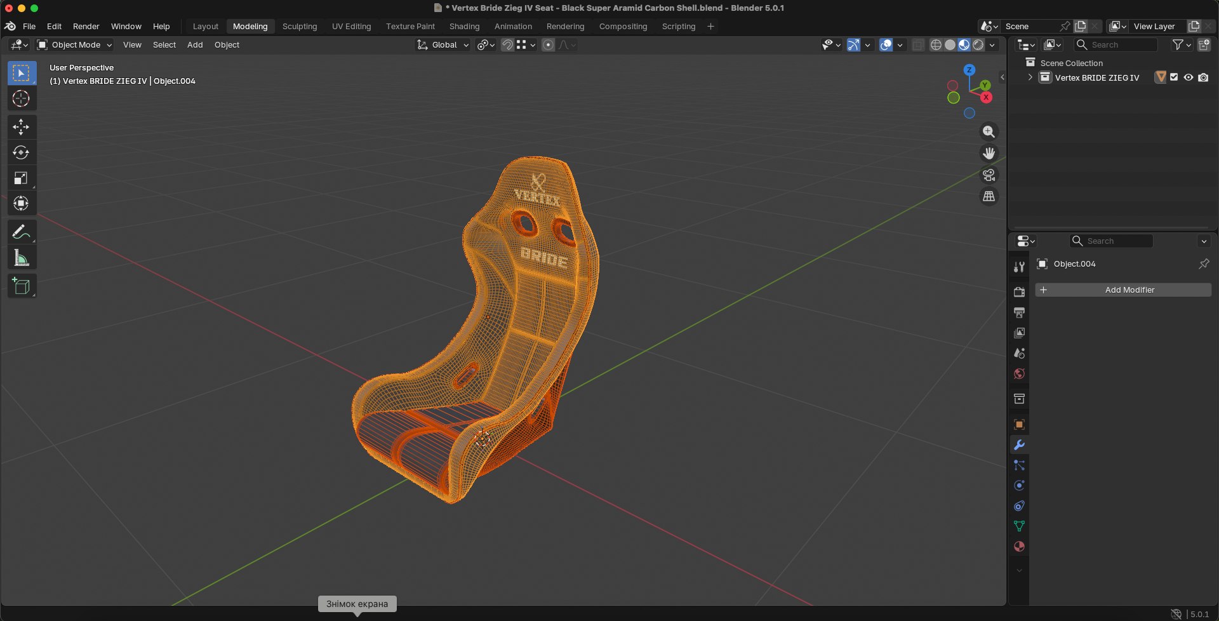Open the Render properties camera-back tab
Screen dimensions: 1219x621
point(1019,291)
